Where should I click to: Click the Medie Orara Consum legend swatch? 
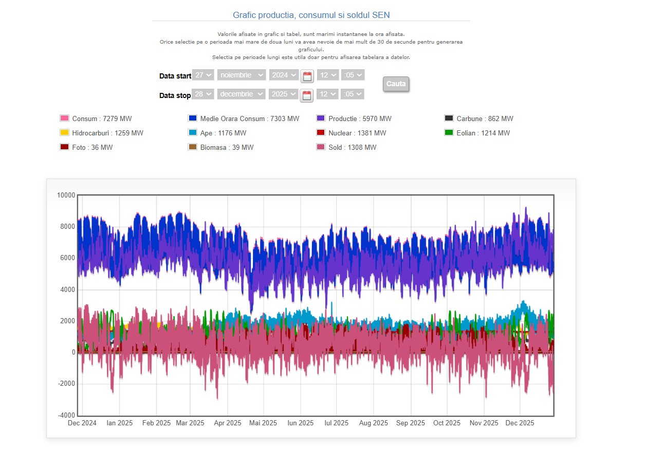(x=193, y=119)
